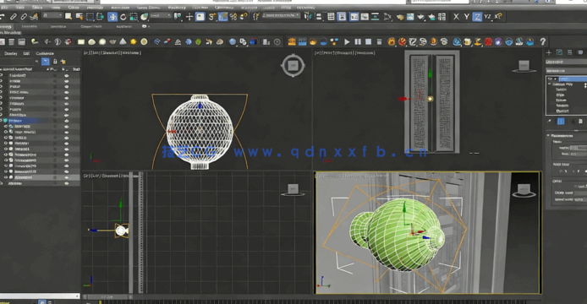The height and width of the screenshot is (304, 587).
Task: Toggle the Percent Snap button
Action: 233,16
